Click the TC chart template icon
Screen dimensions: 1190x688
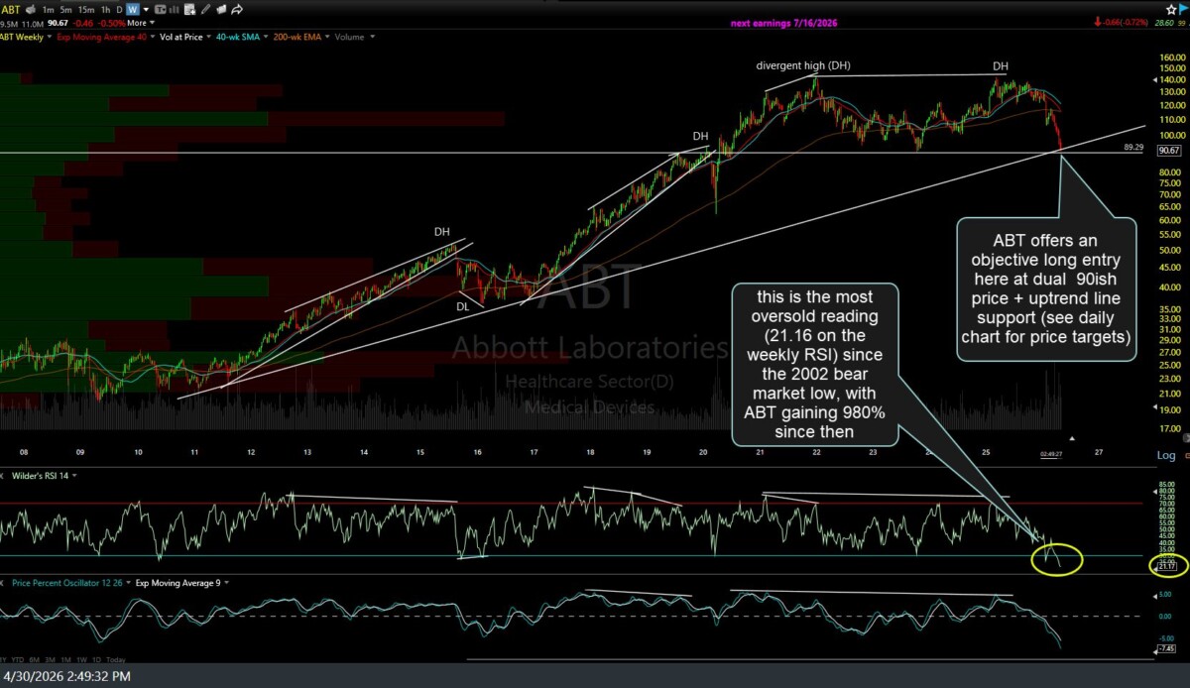pyautogui.click(x=160, y=10)
